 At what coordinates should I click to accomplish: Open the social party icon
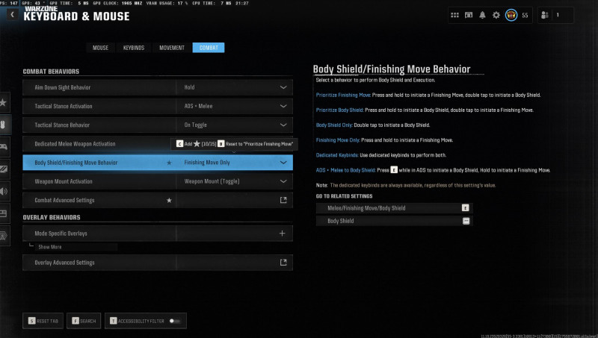point(545,15)
